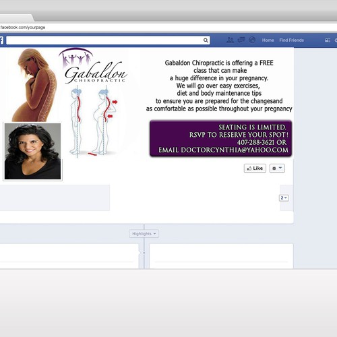
Task: Click the Like button
Action: (x=255, y=168)
